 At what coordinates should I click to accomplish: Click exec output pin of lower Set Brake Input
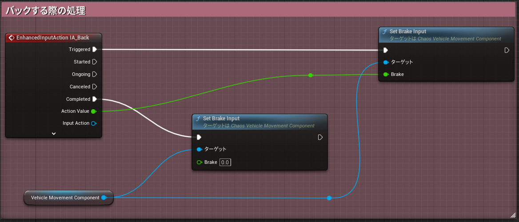[x=320, y=137]
